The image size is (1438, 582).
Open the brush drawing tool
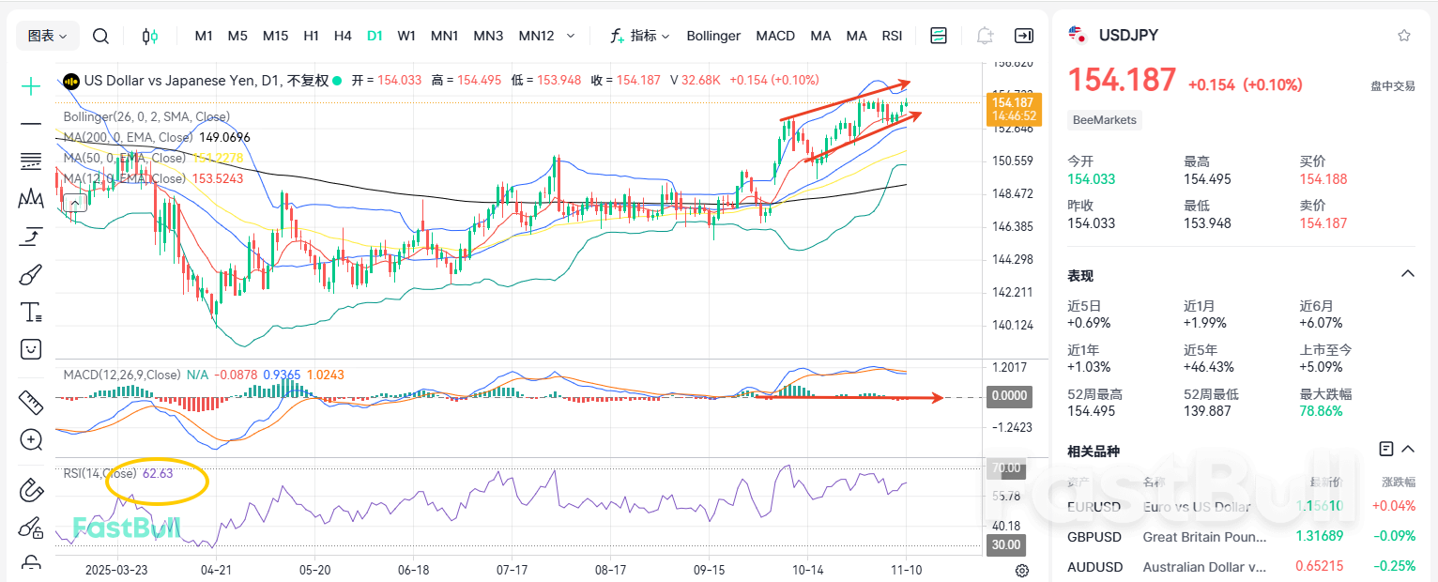point(30,274)
